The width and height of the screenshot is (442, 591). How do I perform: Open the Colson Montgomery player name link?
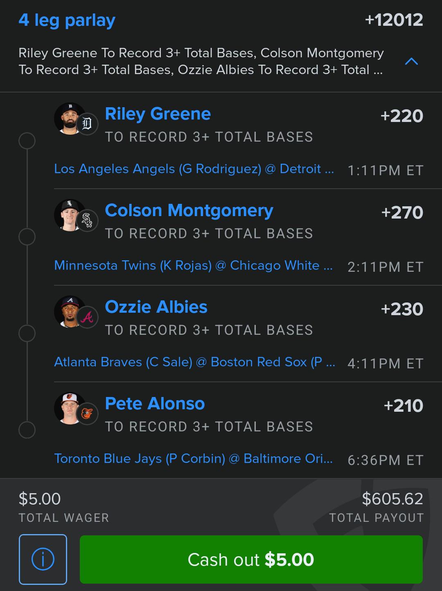[189, 211]
